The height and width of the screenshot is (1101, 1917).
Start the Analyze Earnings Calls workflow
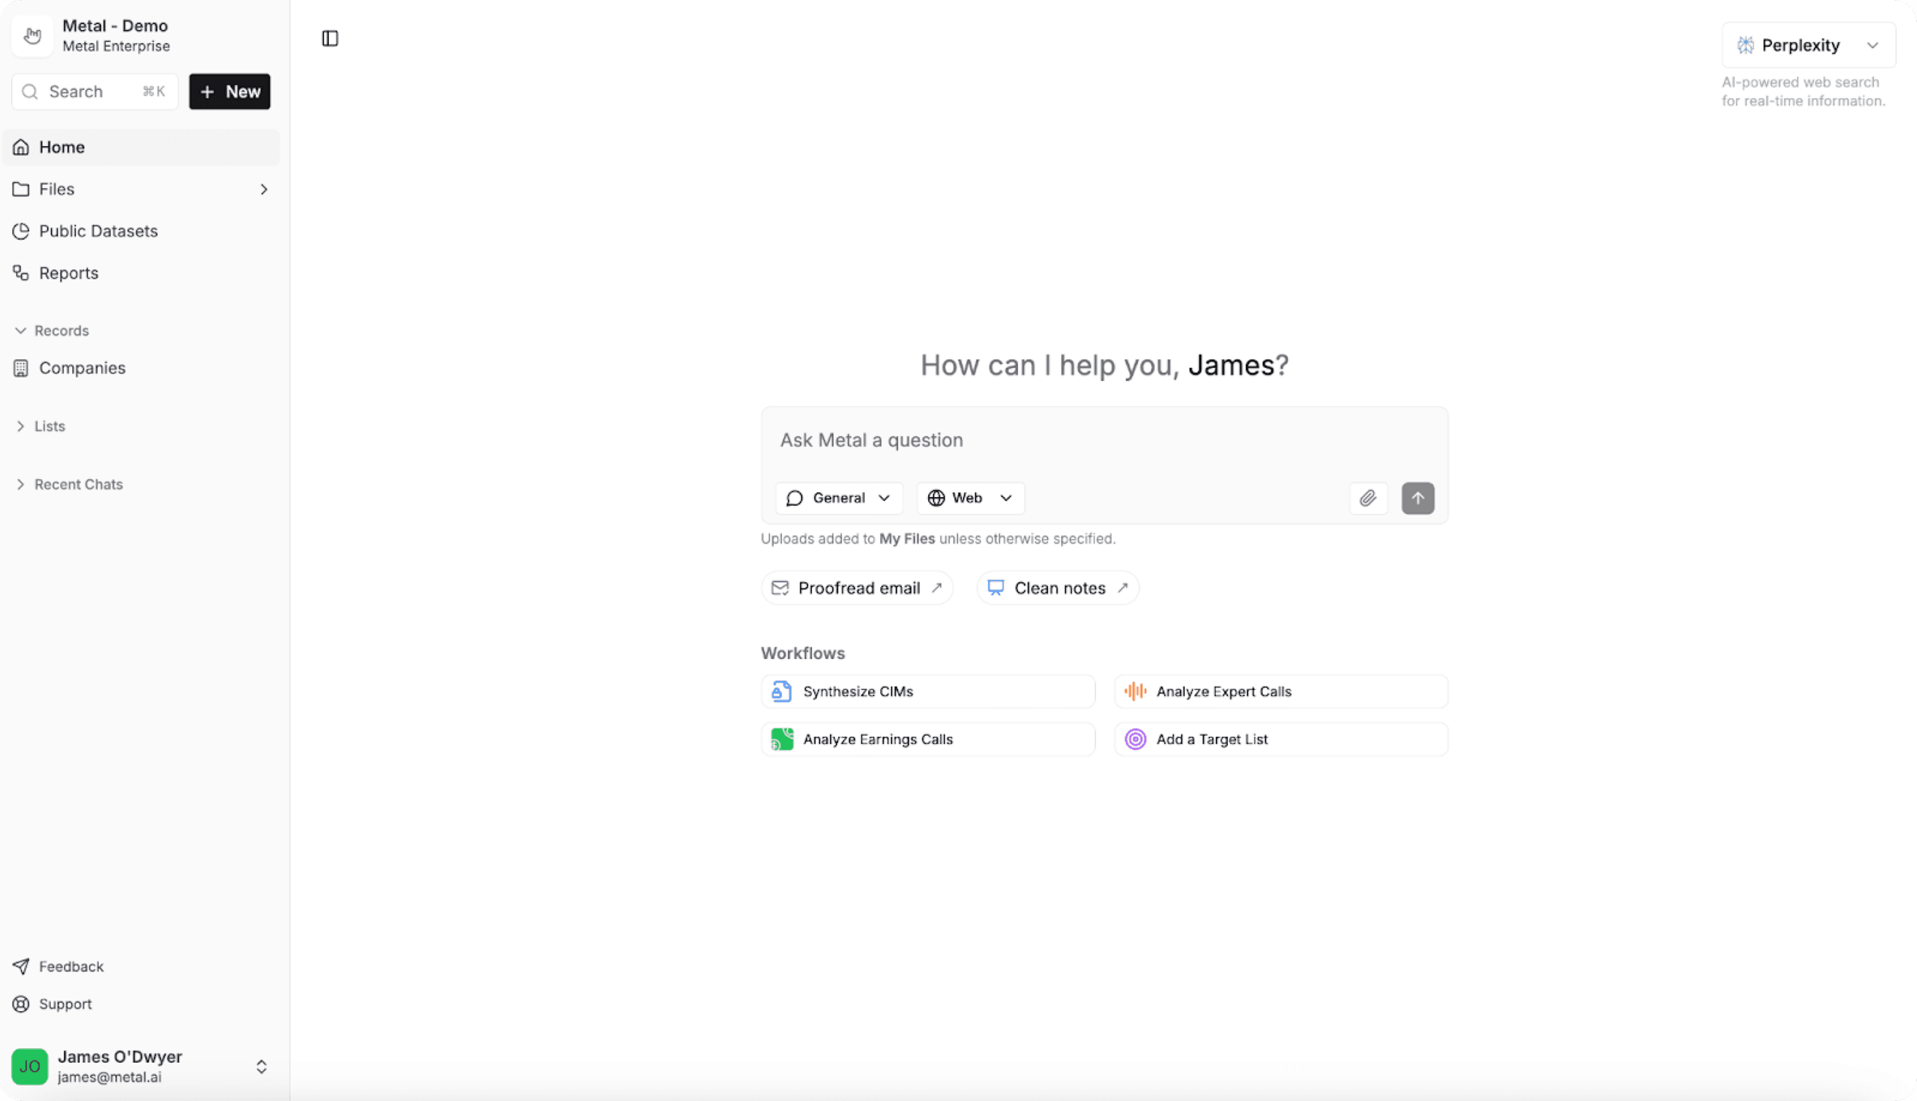coord(927,740)
